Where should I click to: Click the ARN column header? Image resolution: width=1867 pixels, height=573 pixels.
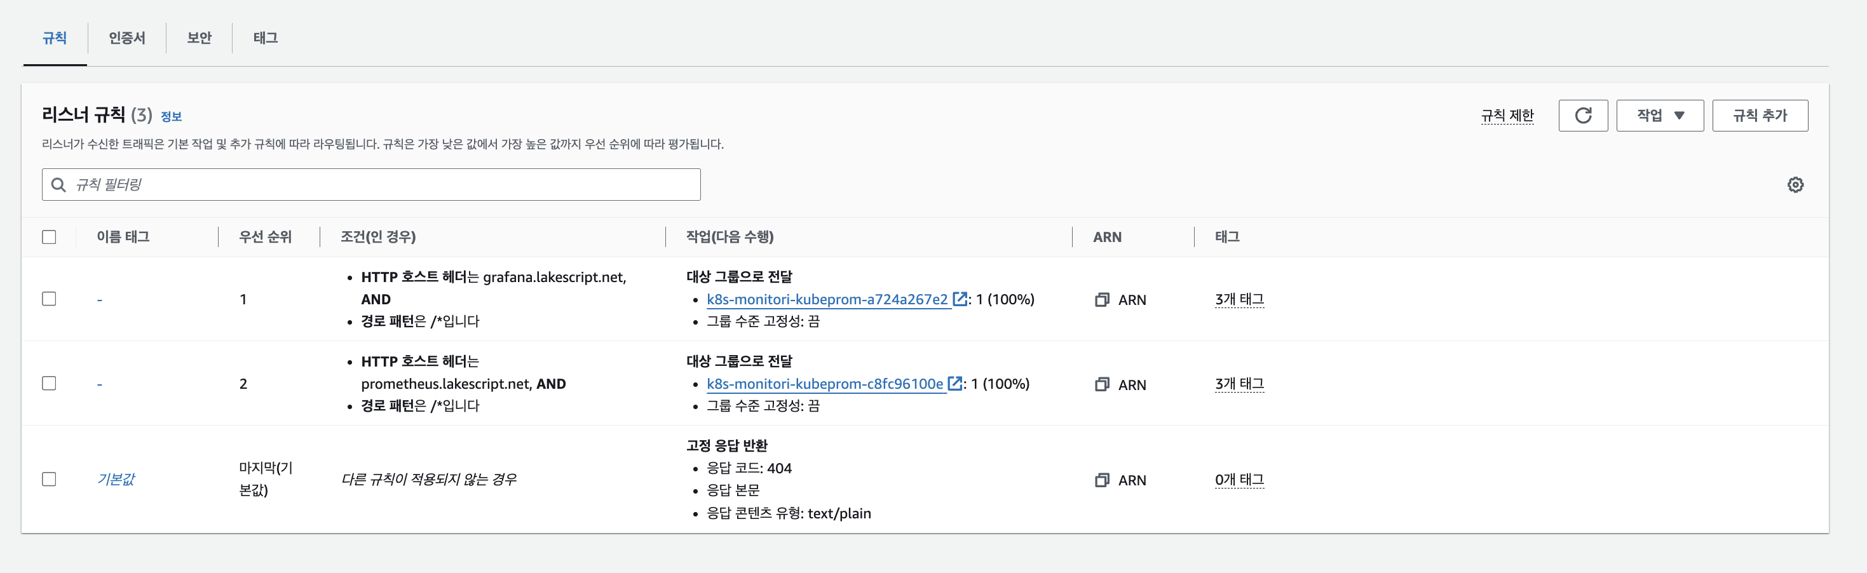pyautogui.click(x=1107, y=237)
